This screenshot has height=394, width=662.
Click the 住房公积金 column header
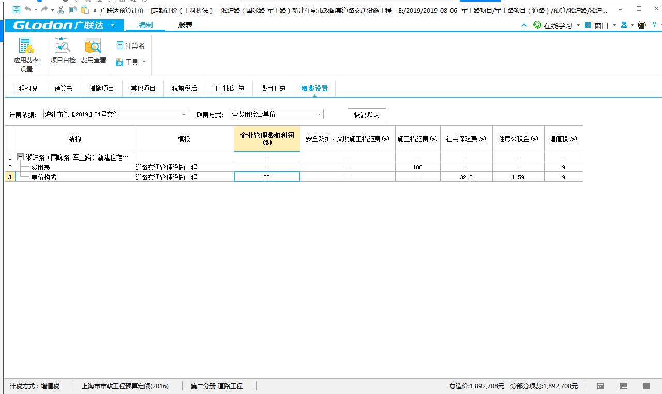tap(518, 139)
